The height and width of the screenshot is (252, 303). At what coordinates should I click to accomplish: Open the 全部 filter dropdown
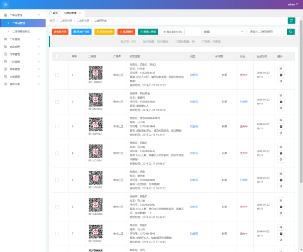pos(223,32)
